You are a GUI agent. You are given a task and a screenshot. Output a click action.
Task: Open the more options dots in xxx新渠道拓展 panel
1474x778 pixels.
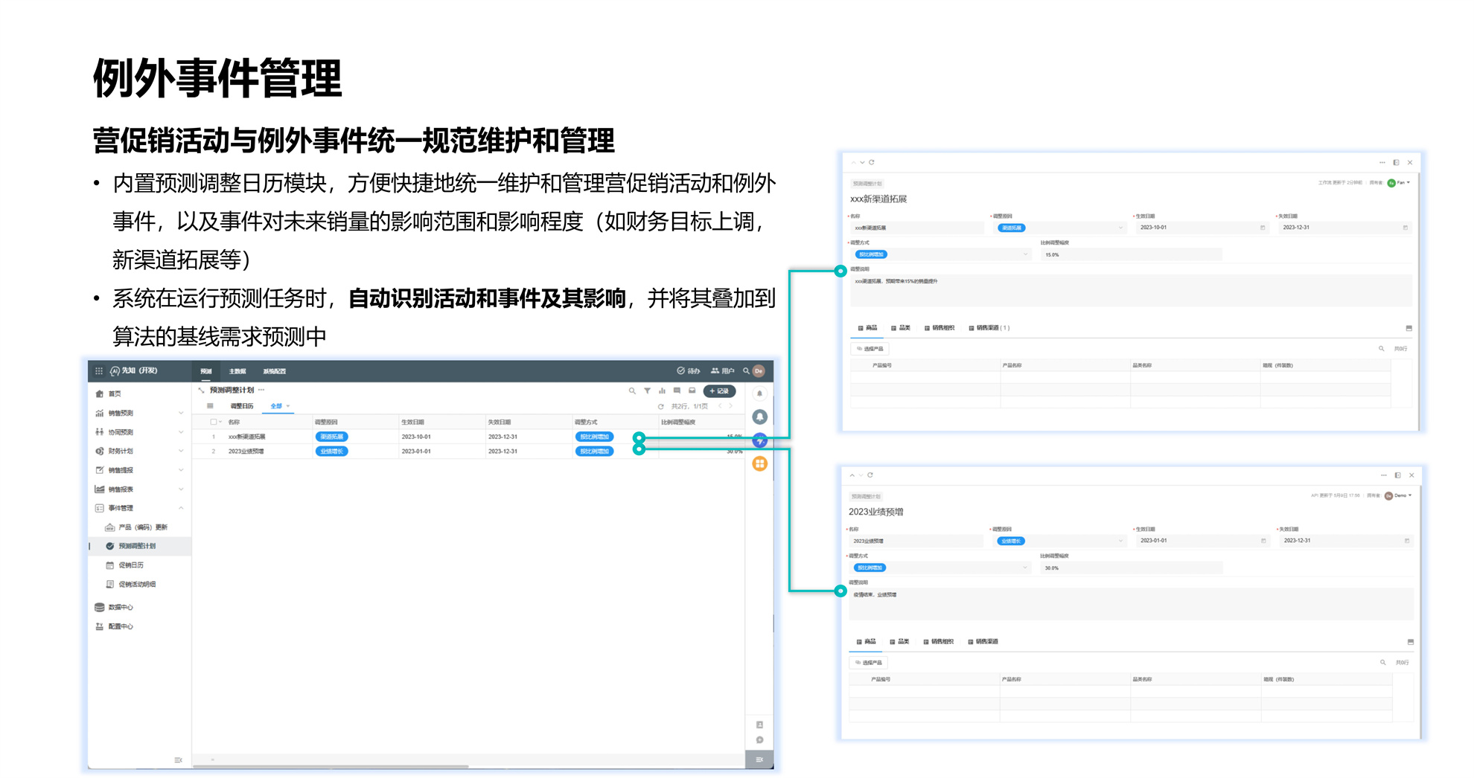[1382, 162]
